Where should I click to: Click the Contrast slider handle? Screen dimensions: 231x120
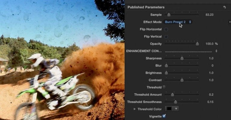tap(182, 80)
